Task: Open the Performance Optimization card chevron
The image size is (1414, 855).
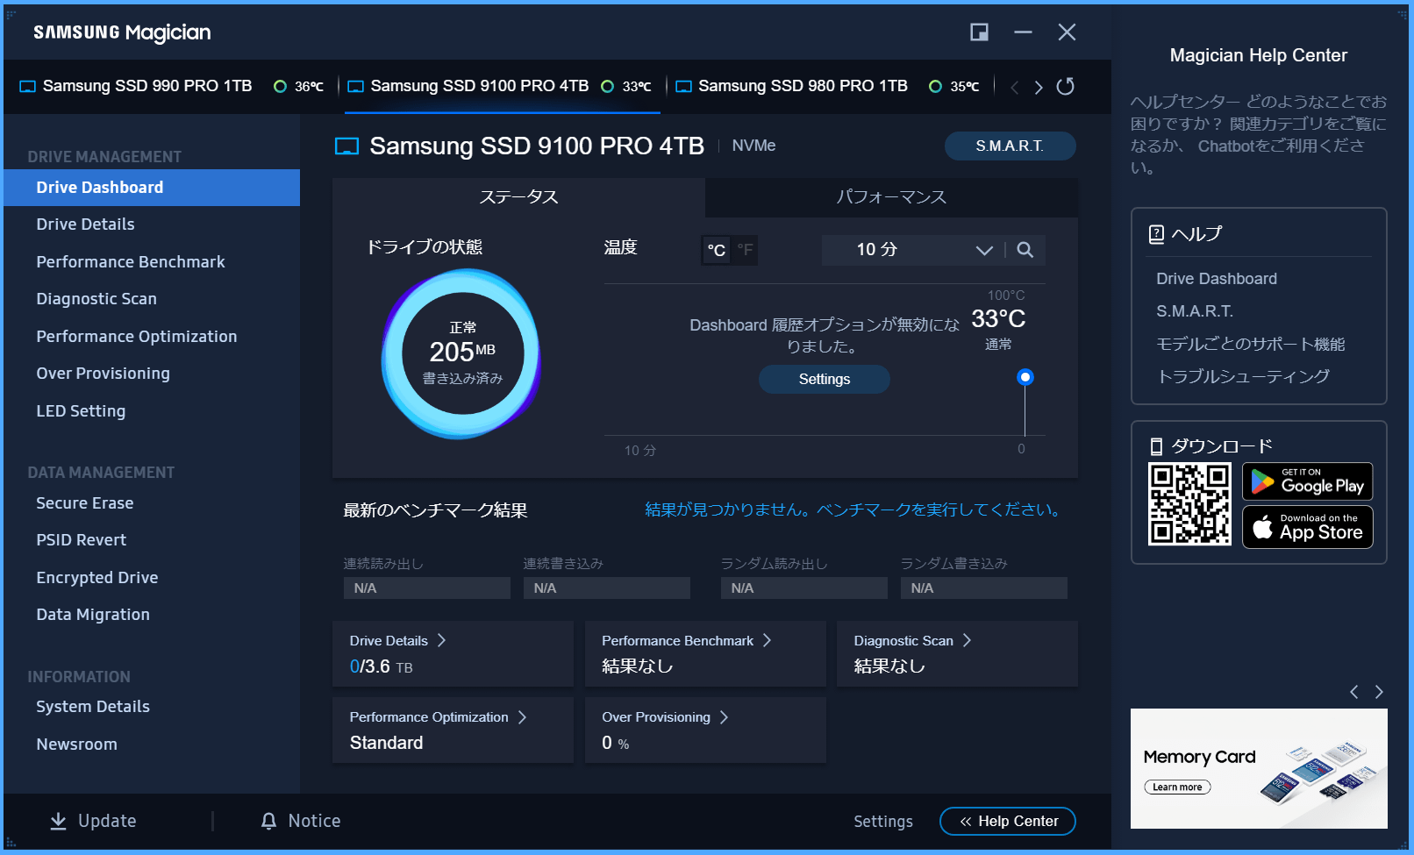Action: 522,716
